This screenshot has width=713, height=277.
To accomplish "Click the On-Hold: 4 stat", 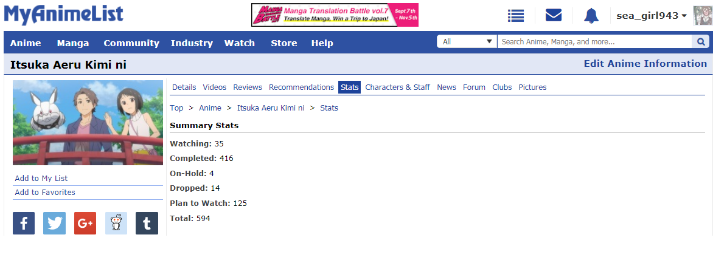I will 192,174.
